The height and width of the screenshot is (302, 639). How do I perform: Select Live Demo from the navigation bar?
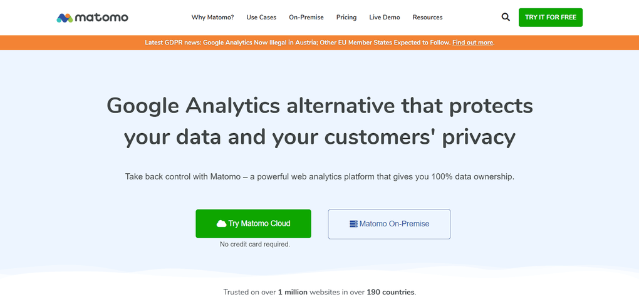[x=385, y=18]
